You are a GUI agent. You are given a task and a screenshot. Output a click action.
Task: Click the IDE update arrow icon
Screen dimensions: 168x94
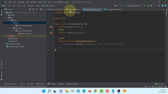click(x=163, y=6)
